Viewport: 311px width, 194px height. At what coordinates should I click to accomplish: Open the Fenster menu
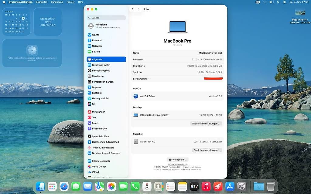70,2
